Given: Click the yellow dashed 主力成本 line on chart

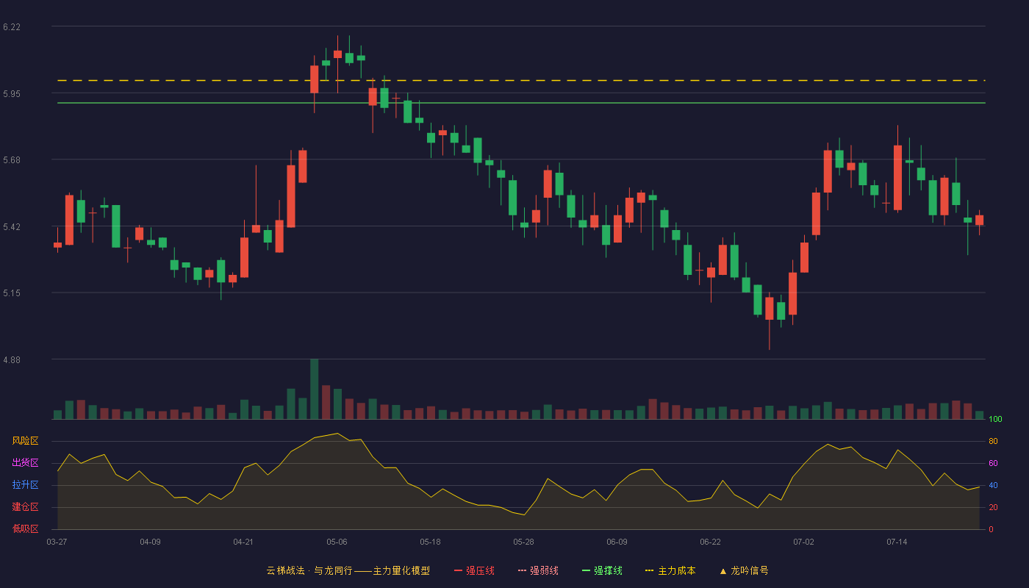Looking at the screenshot, I should coord(520,80).
